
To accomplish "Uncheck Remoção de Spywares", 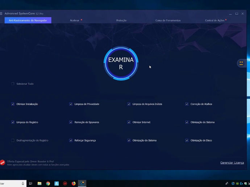I will click(x=71, y=122).
